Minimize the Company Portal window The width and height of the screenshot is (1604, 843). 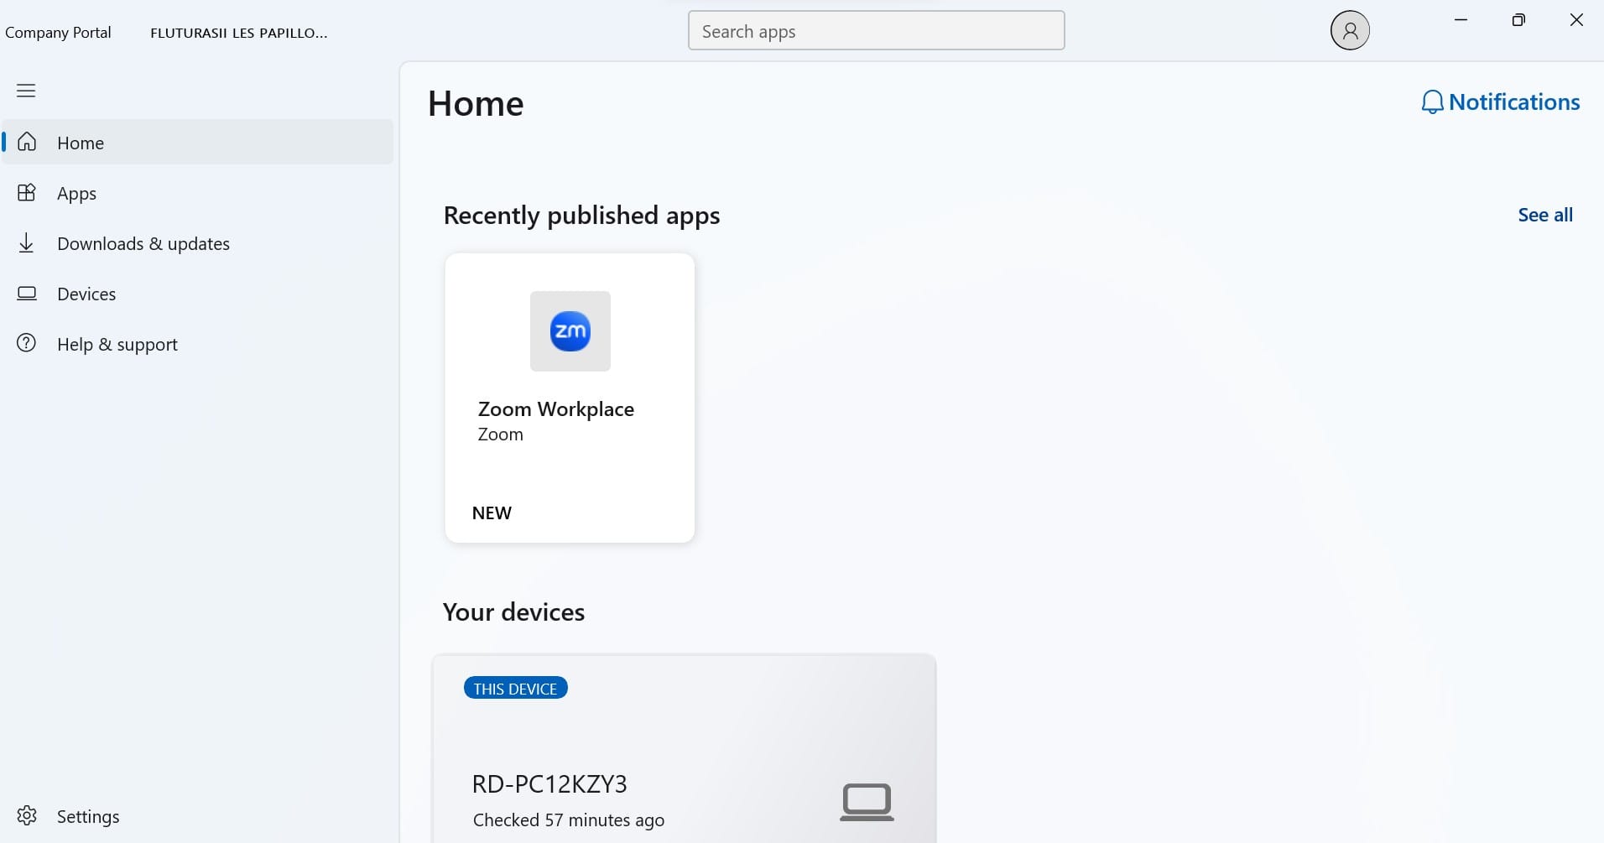point(1461,20)
